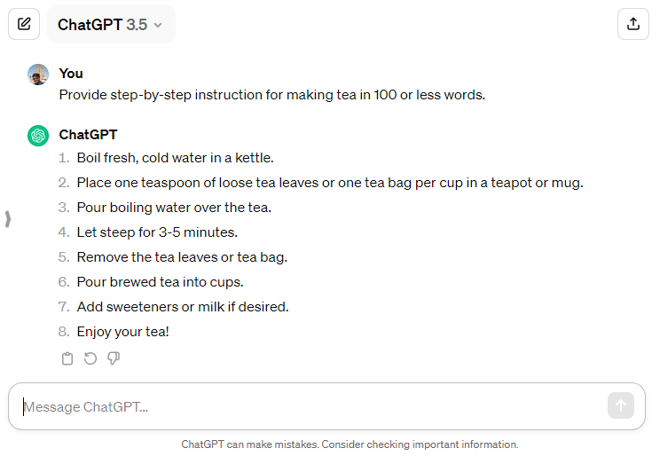Click the "Let steep for 3-5 minutes" step
660x456 pixels.
coord(157,232)
